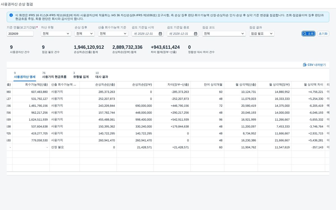This screenshot has height=210, width=336.
Task: Click the 998,400,000 book impairment cell
Action: point(135,120)
